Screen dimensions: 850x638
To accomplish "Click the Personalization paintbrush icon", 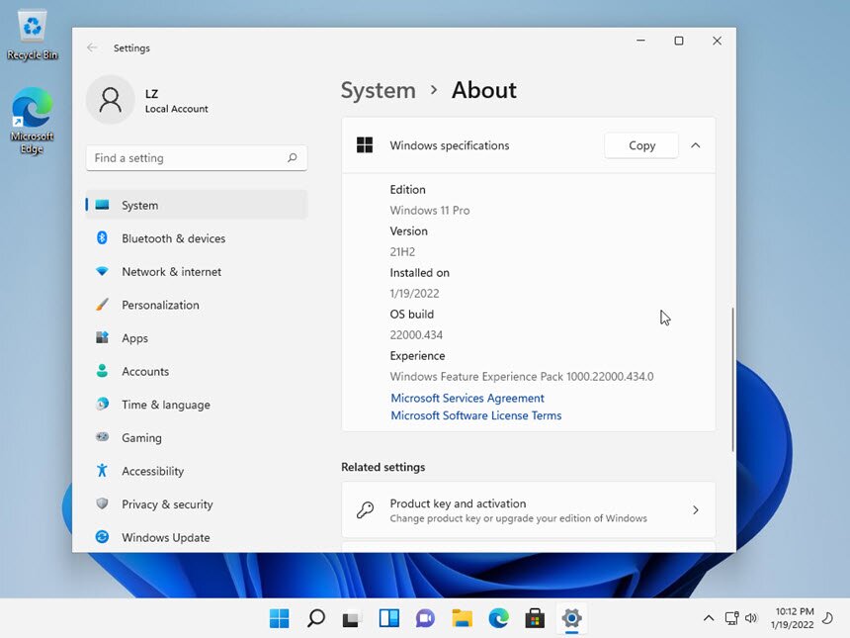I will (x=102, y=305).
